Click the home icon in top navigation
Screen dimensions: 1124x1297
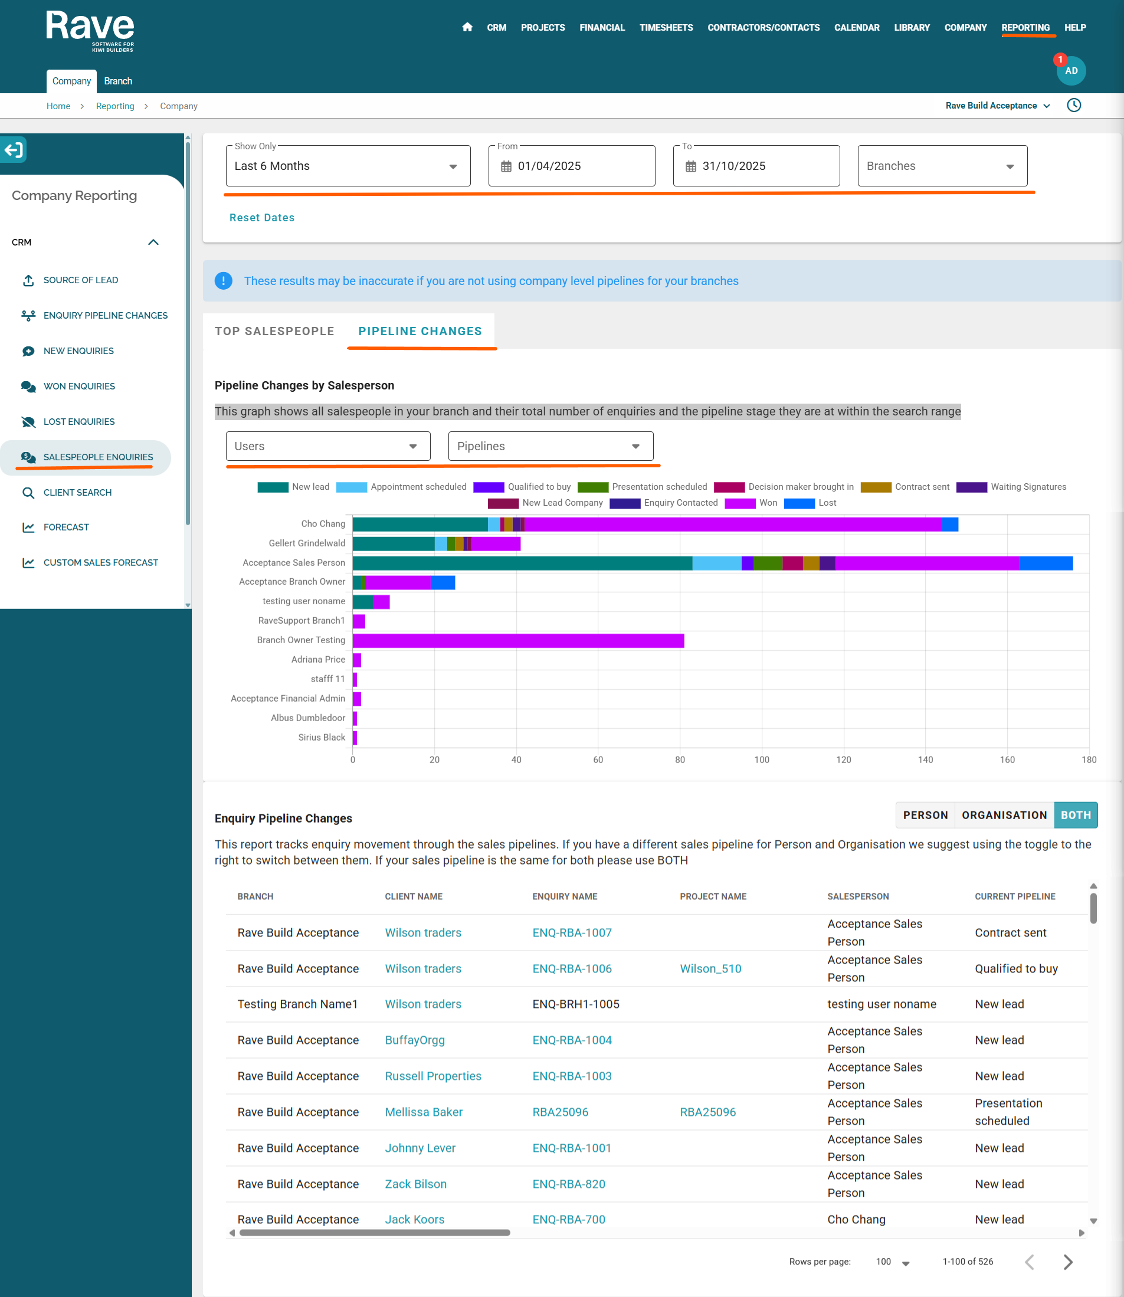pyautogui.click(x=467, y=27)
